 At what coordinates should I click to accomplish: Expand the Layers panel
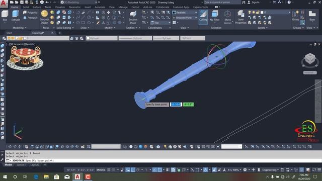pyautogui.click(x=263, y=28)
